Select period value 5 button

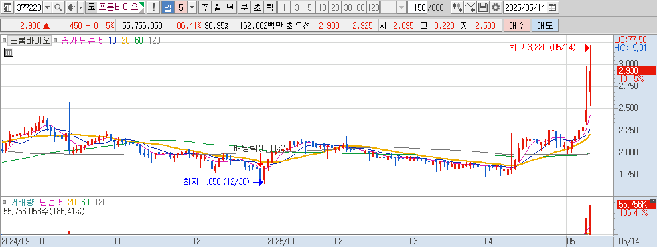[x=181, y=7]
